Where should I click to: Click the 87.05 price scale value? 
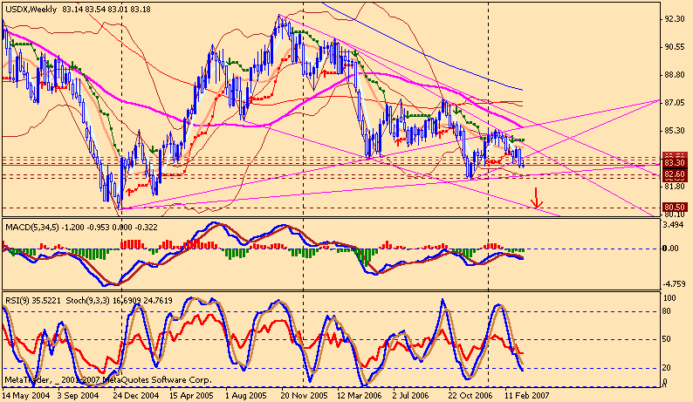point(675,103)
